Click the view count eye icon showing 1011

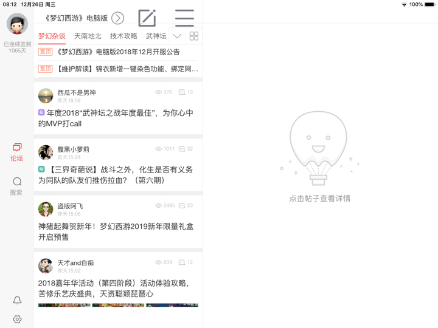pos(158,149)
